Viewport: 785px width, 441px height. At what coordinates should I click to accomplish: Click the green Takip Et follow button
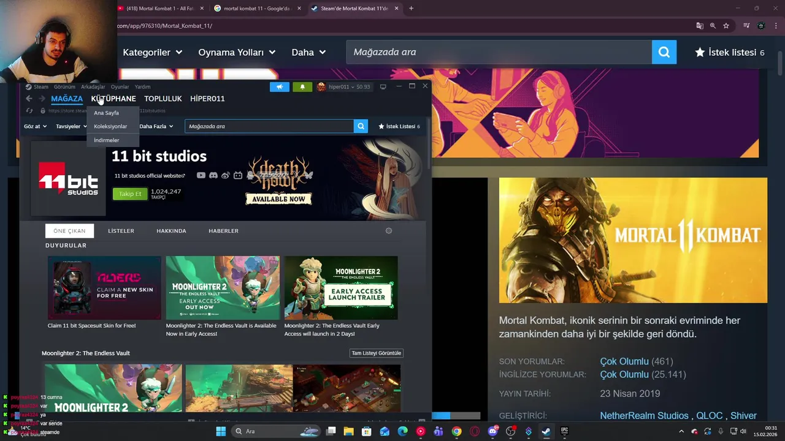pos(130,194)
